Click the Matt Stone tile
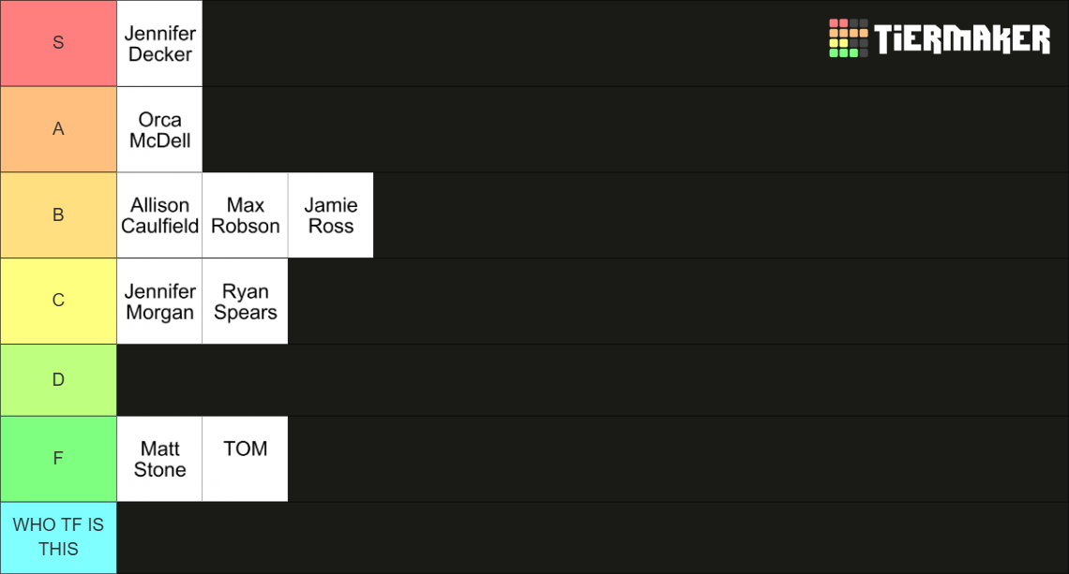Screen dimensions: 1069x574 [x=159, y=459]
